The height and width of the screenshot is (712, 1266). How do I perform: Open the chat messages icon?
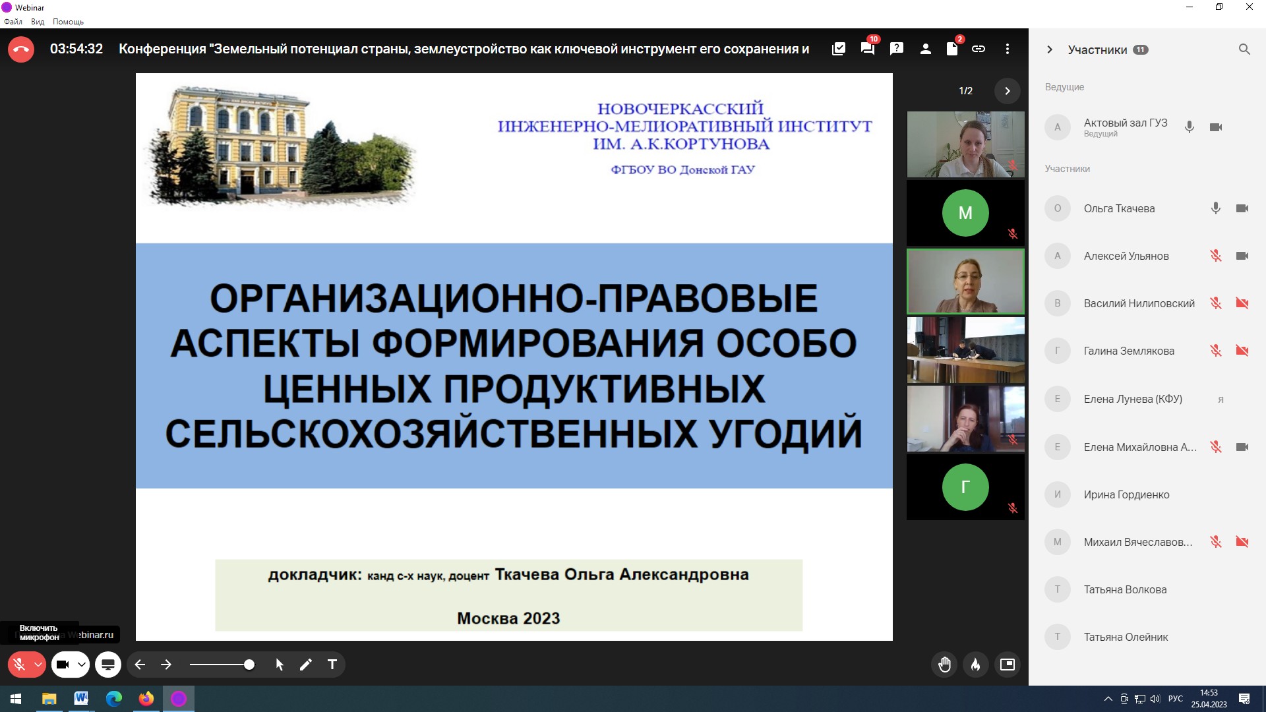(x=867, y=49)
